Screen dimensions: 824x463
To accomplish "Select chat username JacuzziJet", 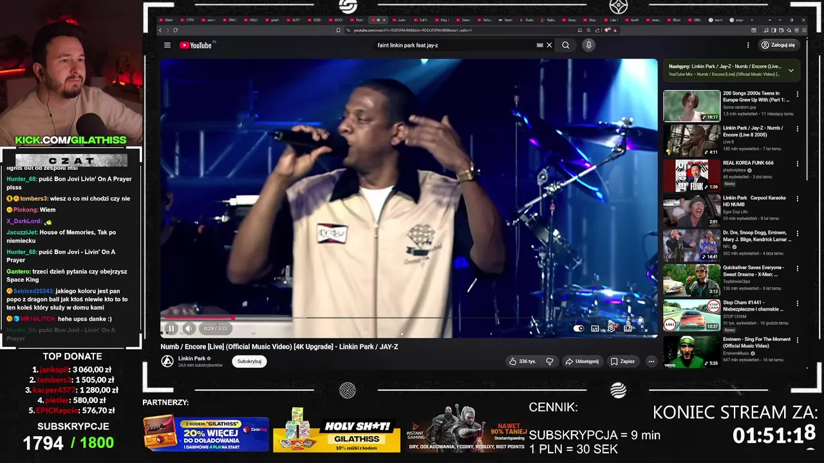I will click(23, 232).
